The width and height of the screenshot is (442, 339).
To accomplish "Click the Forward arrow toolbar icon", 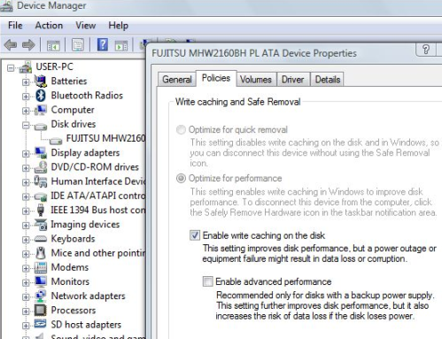I will tap(28, 45).
